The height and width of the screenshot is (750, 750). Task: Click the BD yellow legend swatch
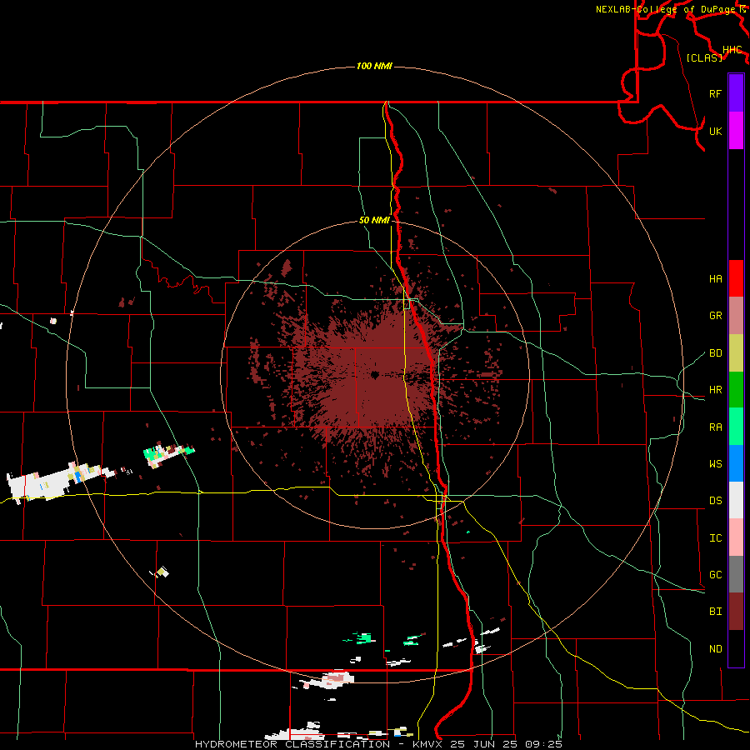point(736,352)
